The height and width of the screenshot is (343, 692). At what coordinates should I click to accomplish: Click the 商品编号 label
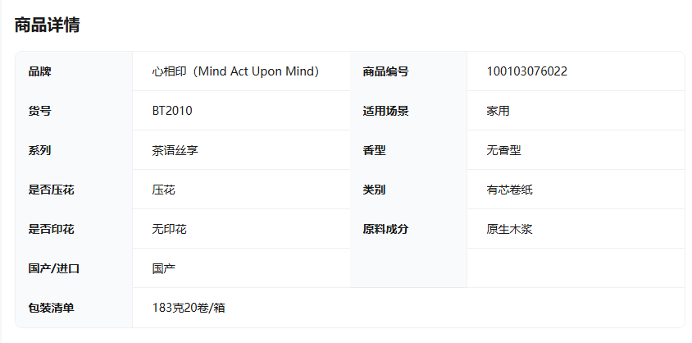click(x=385, y=71)
